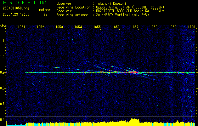
Task: Click the version number 1.0.0
Action: coord(43,3)
